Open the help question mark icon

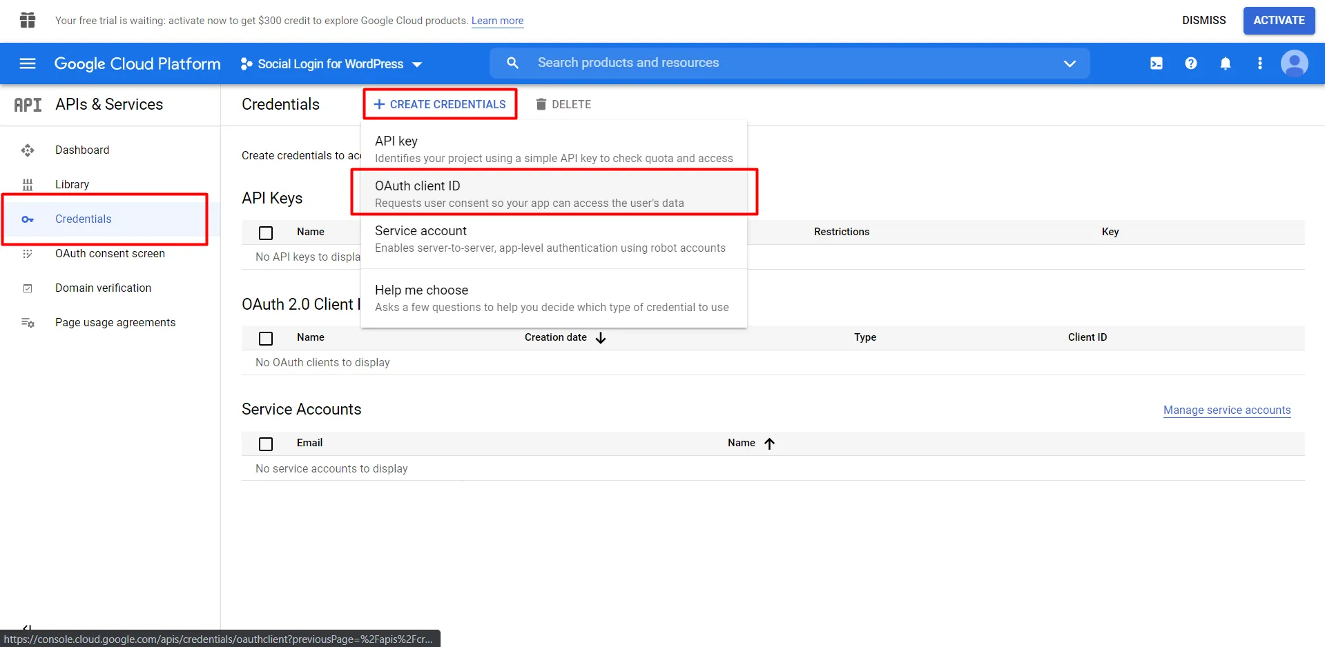pyautogui.click(x=1191, y=63)
